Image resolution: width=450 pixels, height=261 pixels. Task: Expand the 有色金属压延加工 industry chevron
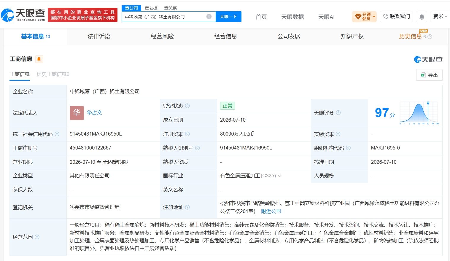pyautogui.click(x=280, y=176)
